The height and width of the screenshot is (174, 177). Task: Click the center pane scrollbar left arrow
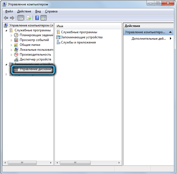tap(57, 163)
